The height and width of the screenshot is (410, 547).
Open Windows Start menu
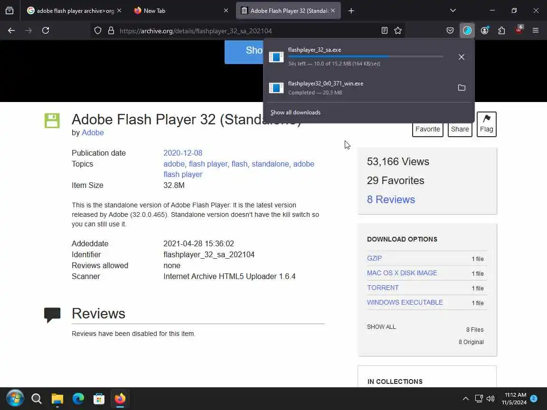pyautogui.click(x=15, y=399)
